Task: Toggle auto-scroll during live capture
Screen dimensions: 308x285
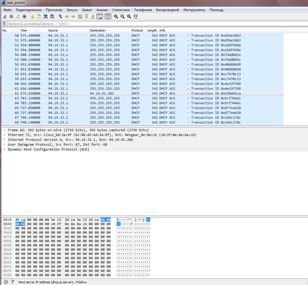Action: [x=100, y=16]
